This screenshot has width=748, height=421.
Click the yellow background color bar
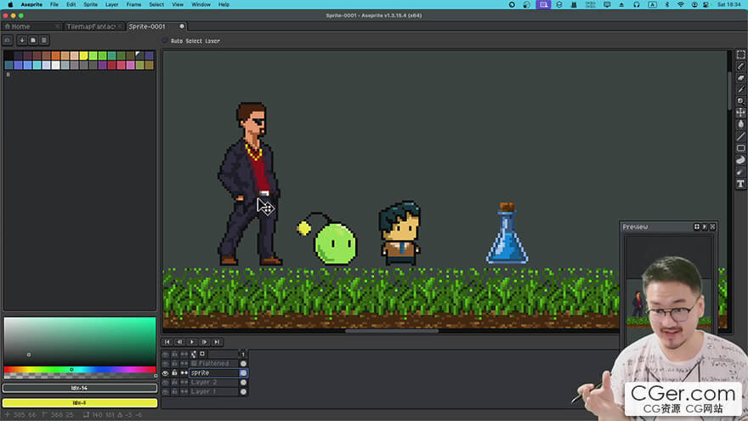(80, 402)
